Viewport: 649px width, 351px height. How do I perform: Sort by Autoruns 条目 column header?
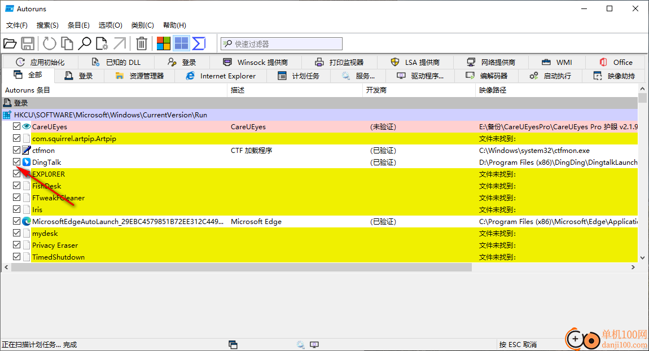tap(114, 90)
